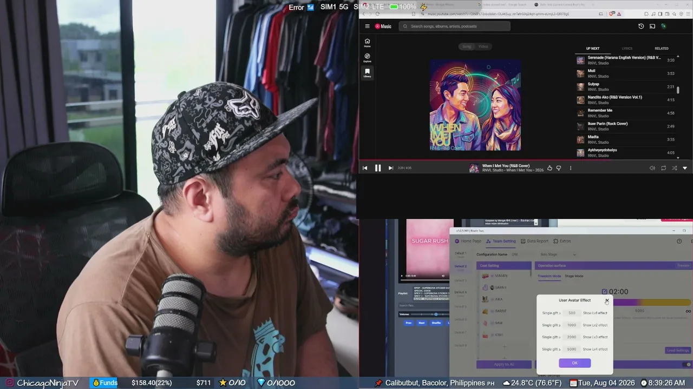Screen dimensions: 693x389
Task: Close the User Avatar Effect dialog
Action: click(x=607, y=300)
